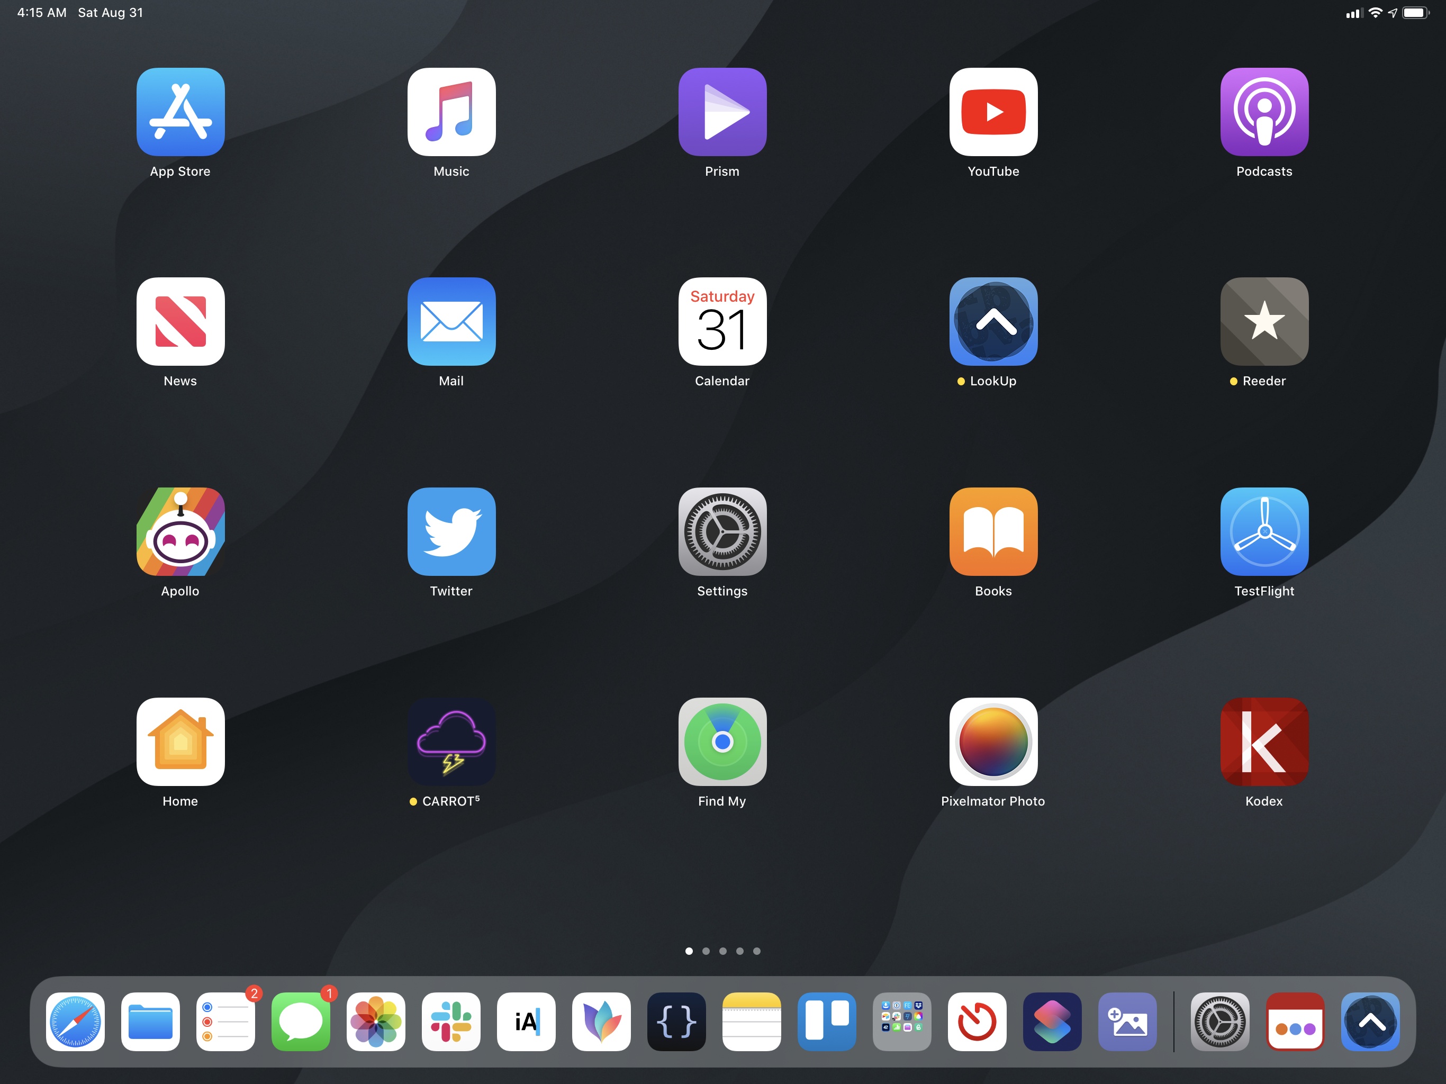This screenshot has width=1446, height=1084.
Task: Open the Mail app
Action: click(x=451, y=322)
